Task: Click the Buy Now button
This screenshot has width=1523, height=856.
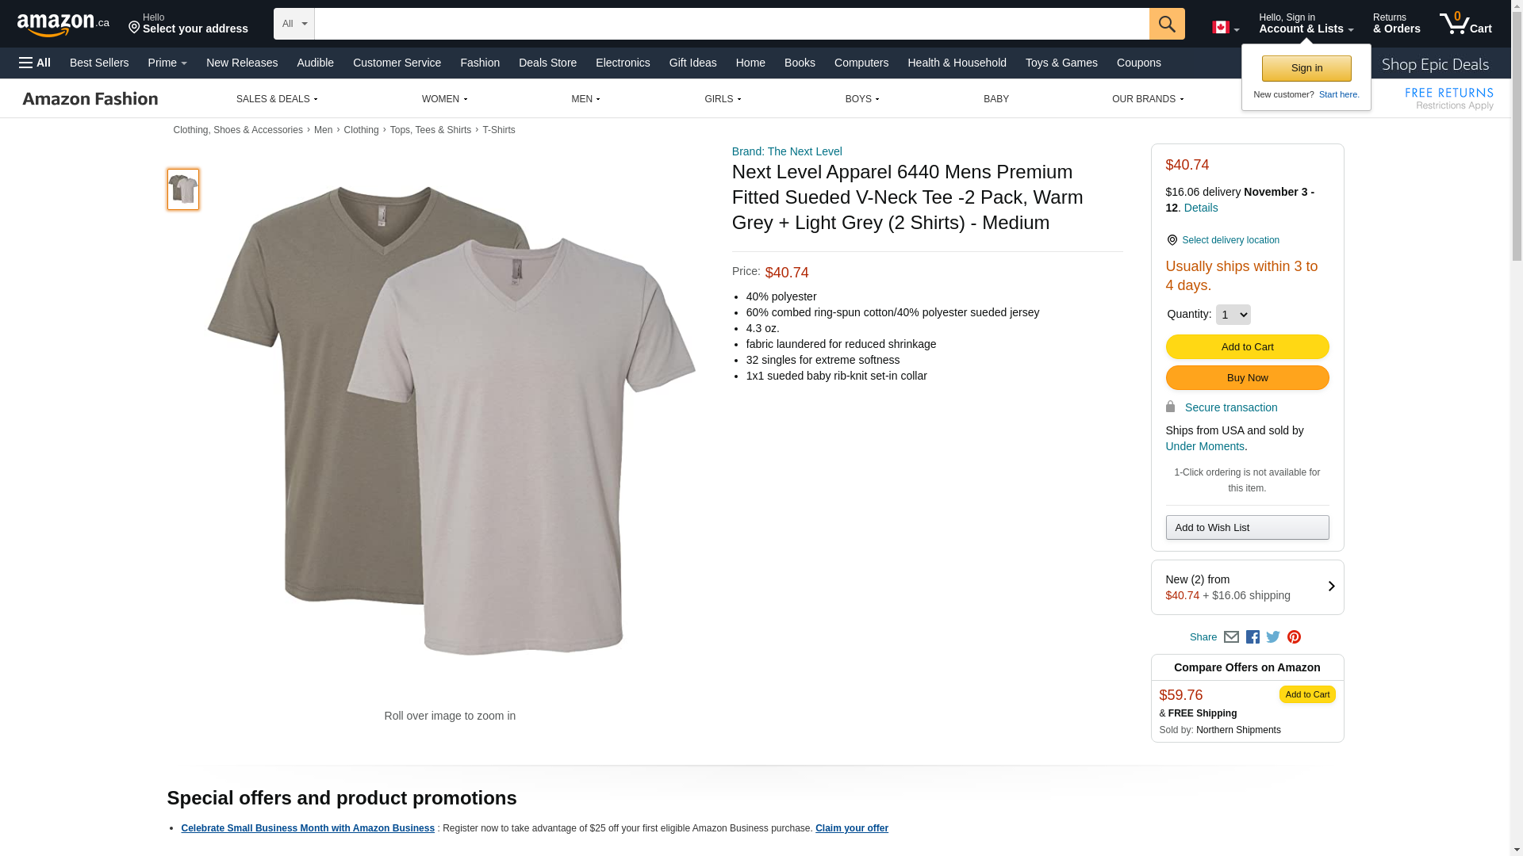Action: point(1247,378)
